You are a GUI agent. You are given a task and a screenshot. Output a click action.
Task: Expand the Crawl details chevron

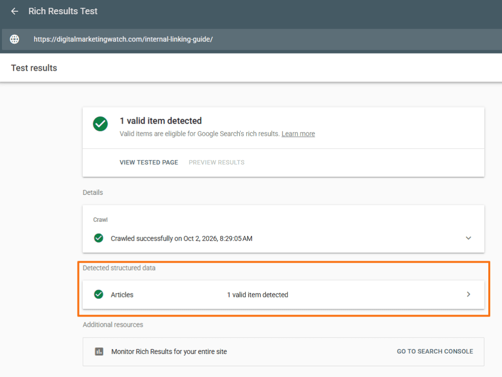point(468,238)
